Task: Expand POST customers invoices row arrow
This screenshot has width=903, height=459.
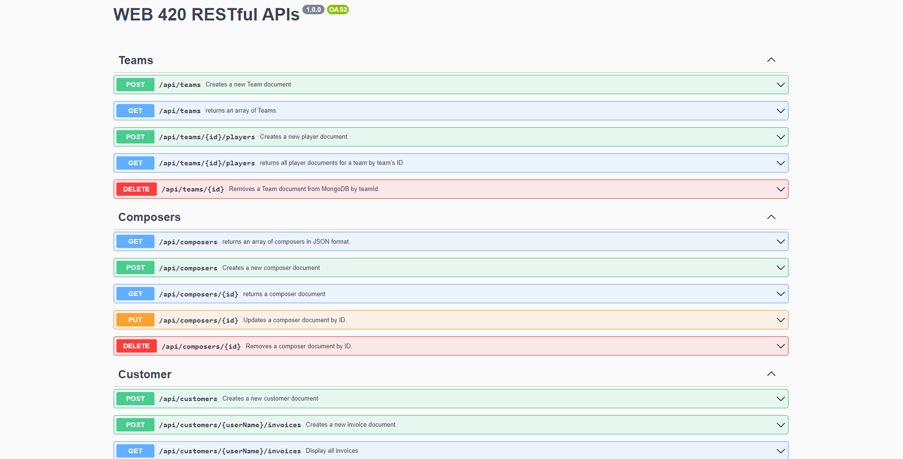Action: [780, 425]
